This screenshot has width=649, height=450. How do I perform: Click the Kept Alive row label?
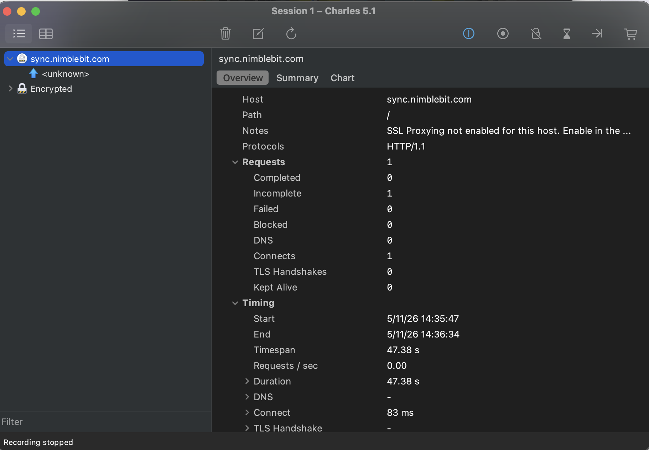click(275, 287)
